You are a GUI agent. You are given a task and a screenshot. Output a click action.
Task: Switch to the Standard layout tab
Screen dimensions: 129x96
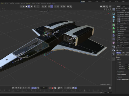(x=83, y=1)
